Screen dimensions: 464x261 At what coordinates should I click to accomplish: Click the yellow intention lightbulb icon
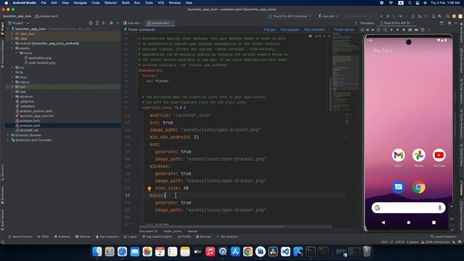pyautogui.click(x=149, y=188)
